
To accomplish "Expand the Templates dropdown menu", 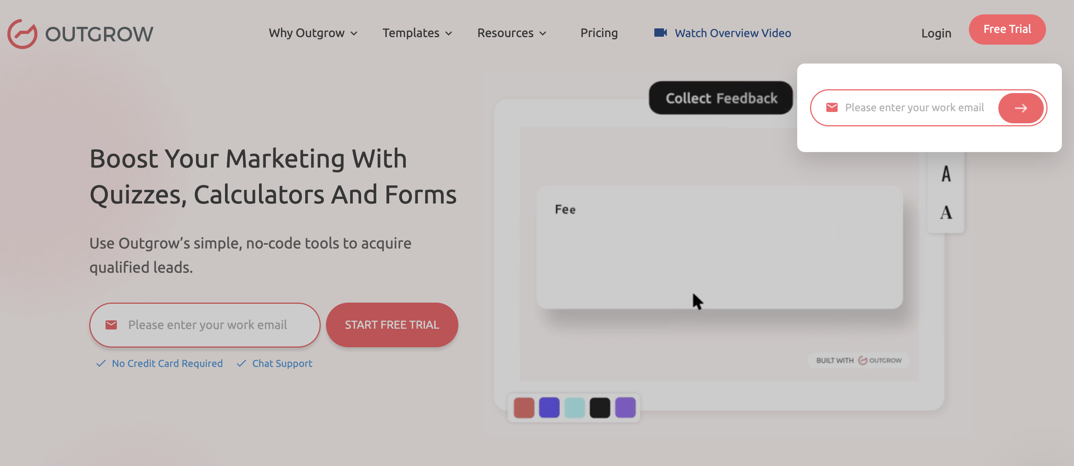I will 417,33.
